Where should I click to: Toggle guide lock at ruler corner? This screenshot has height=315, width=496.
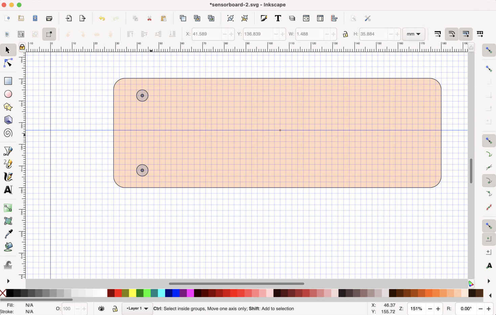(x=22, y=47)
